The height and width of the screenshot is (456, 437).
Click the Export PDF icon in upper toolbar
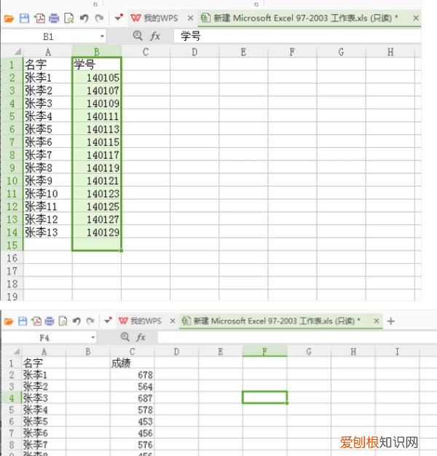click(x=39, y=18)
